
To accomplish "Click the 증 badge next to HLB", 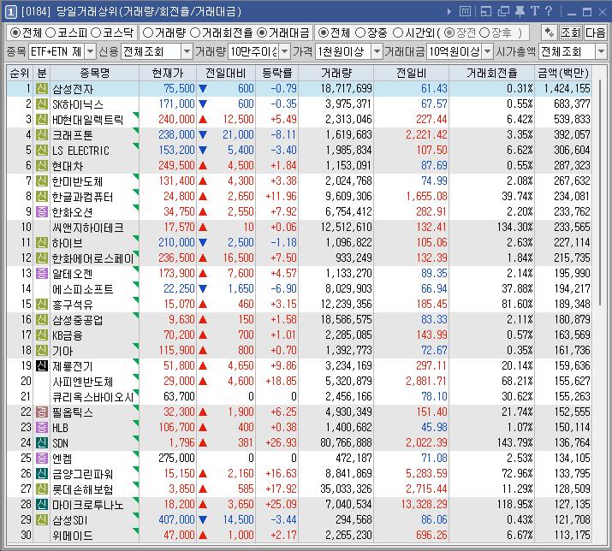I will (42, 427).
